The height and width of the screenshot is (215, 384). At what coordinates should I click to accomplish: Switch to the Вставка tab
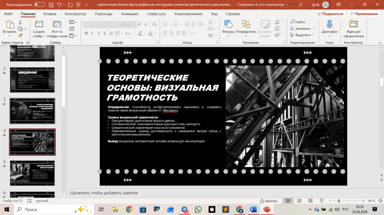(x=50, y=14)
